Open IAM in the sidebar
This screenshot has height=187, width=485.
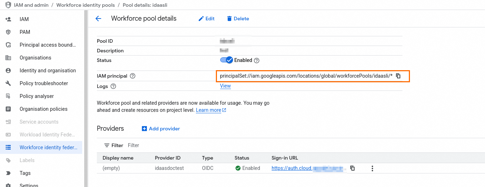pos(24,19)
